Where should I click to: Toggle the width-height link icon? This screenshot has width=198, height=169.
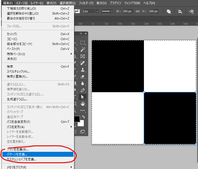138,11
